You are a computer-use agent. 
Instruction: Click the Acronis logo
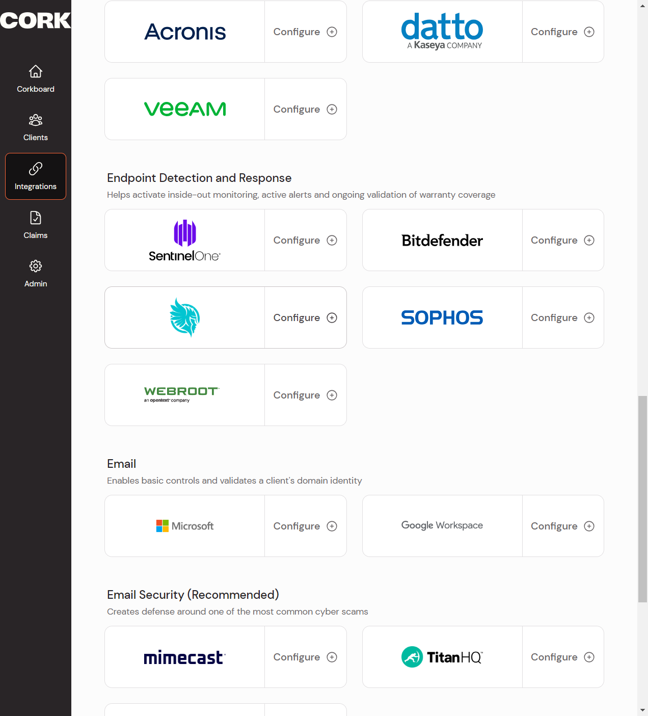185,32
